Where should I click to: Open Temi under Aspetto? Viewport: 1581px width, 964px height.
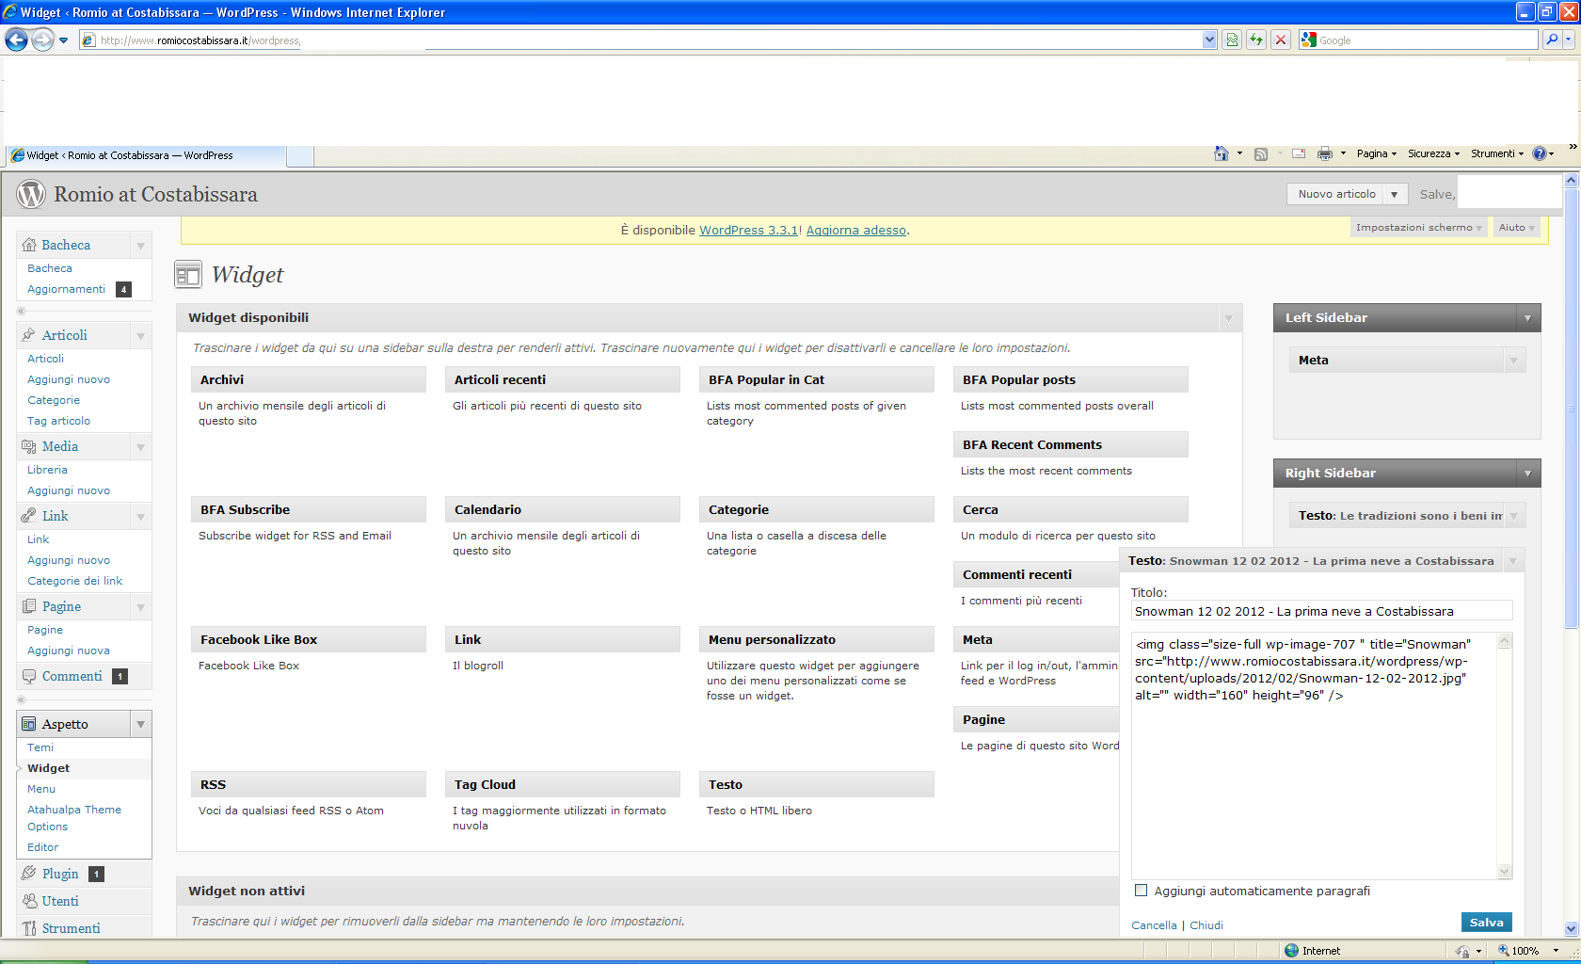point(40,747)
